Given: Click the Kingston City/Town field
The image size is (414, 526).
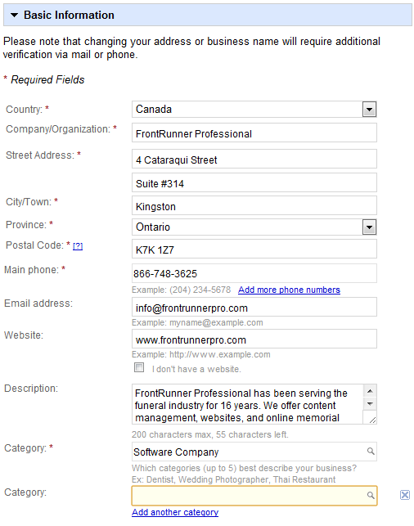Looking at the screenshot, I should tap(254, 205).
